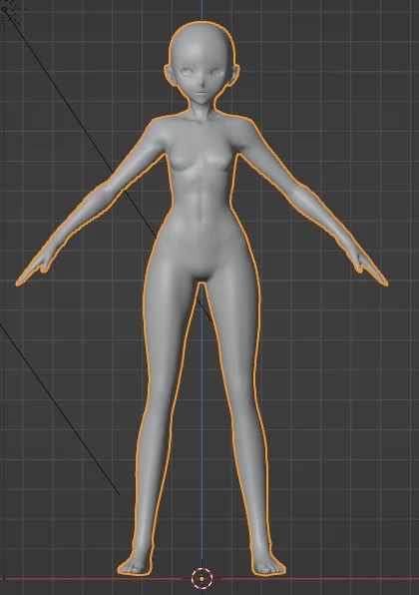
Task: Click the hand on the screen's left side
Action: point(37,267)
